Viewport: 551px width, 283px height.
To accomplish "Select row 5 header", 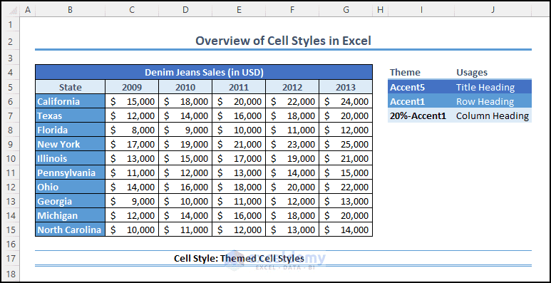I will [10, 87].
